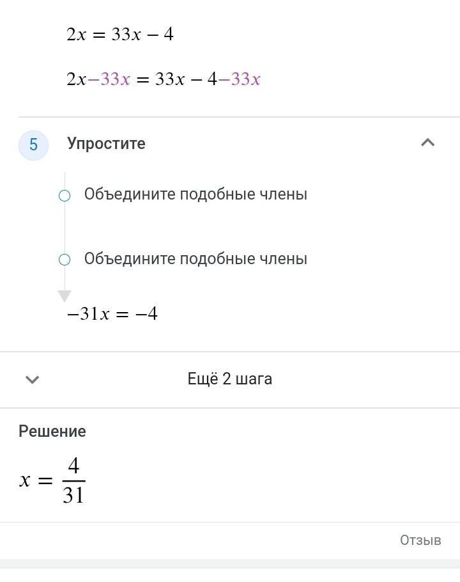Collapse step 5 with the up chevron
The width and height of the screenshot is (460, 582).
click(x=428, y=143)
